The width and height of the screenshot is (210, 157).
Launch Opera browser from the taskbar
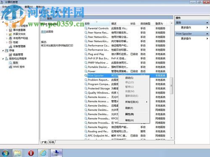[31, 153]
